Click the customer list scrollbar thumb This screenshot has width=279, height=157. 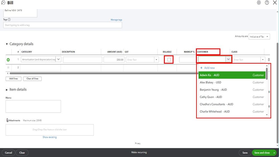(267, 73)
